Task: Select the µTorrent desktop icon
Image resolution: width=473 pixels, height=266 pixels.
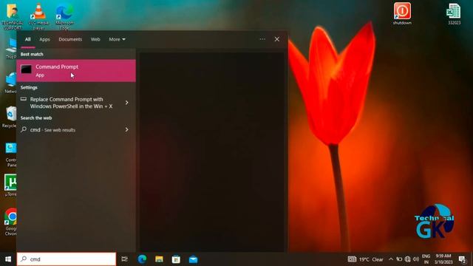Action: click(x=10, y=185)
